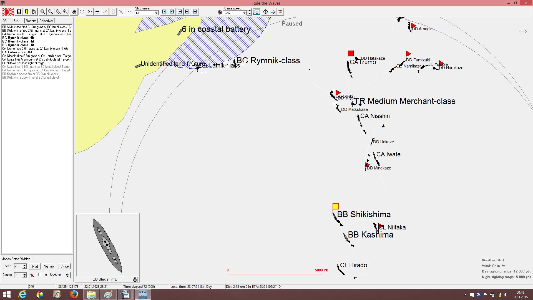Click the crosshair target icon beside Turn together
The image size is (533, 300).
[x=67, y=275]
